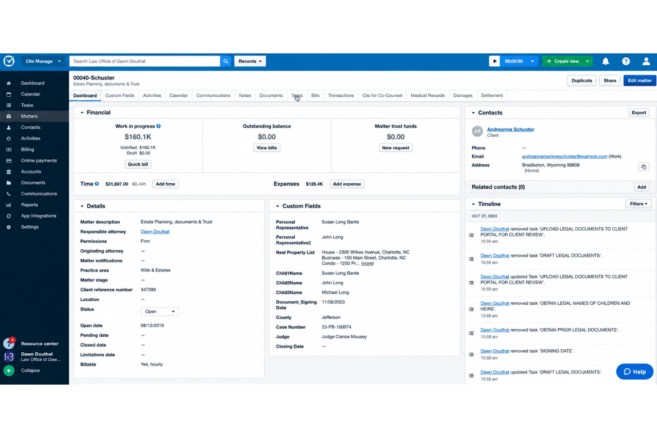The height and width of the screenshot is (438, 657).
Task: Open the Timeline Filters dropdown
Action: tap(639, 204)
